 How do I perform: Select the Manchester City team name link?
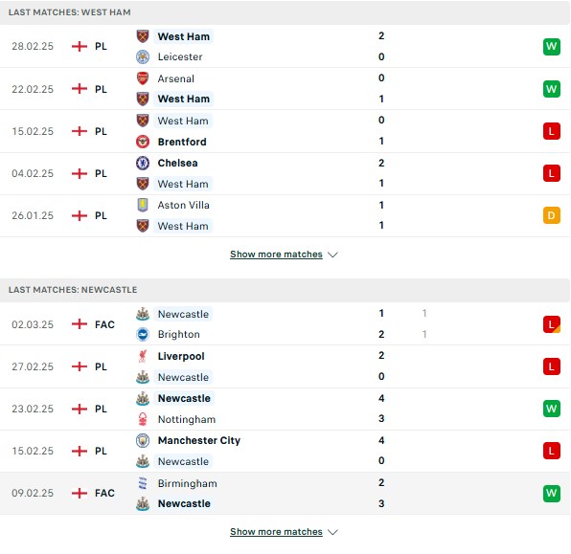point(199,440)
